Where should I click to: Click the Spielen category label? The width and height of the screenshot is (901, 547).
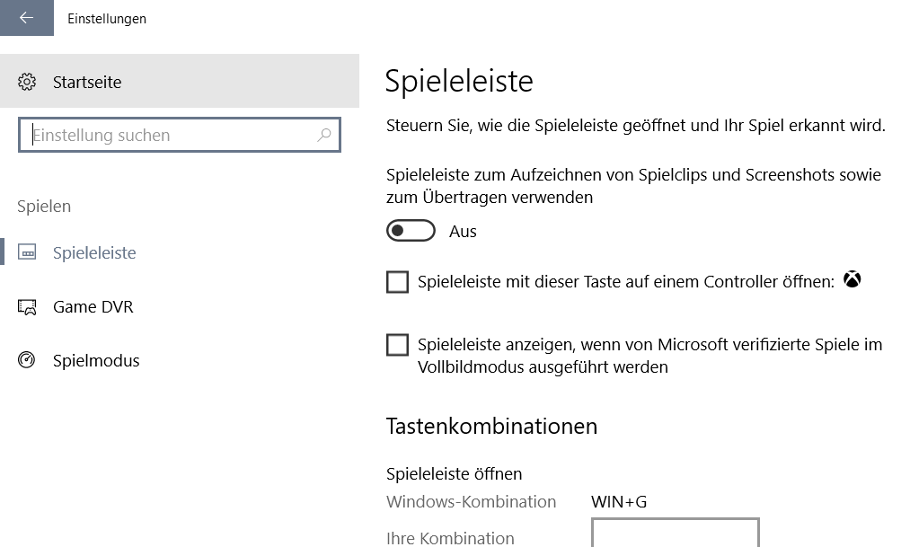tap(44, 207)
